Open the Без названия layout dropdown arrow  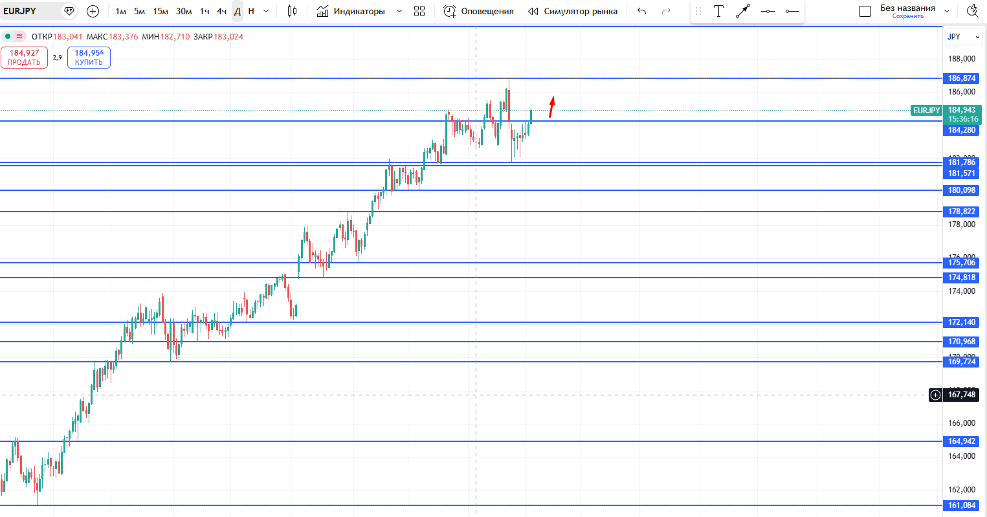948,11
